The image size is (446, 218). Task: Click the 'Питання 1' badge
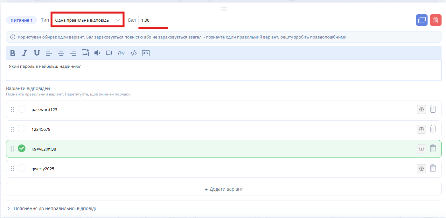[22, 20]
